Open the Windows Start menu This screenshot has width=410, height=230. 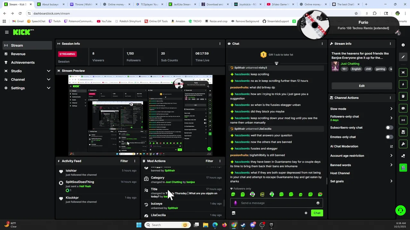[139, 225]
